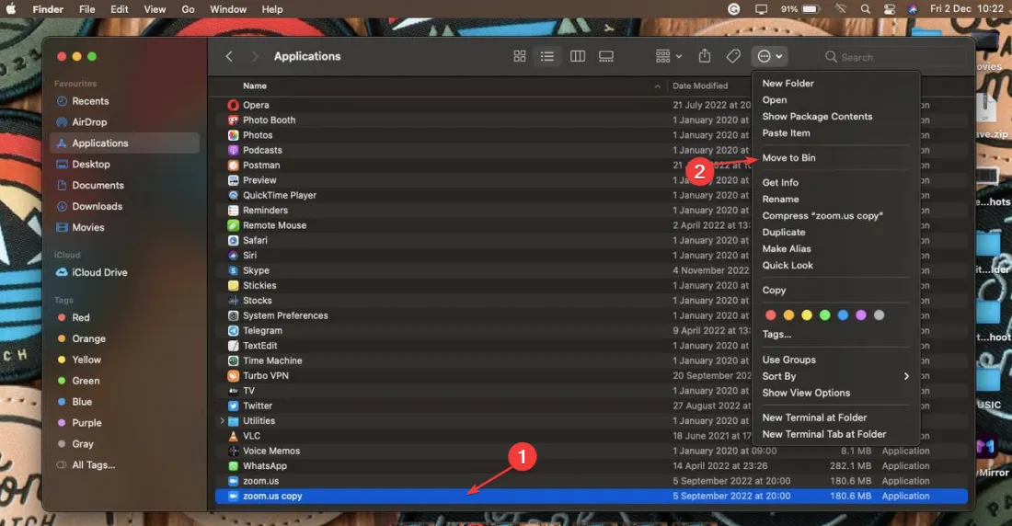The width and height of the screenshot is (1012, 526).
Task: Select the zoom.us row
Action: (592, 481)
